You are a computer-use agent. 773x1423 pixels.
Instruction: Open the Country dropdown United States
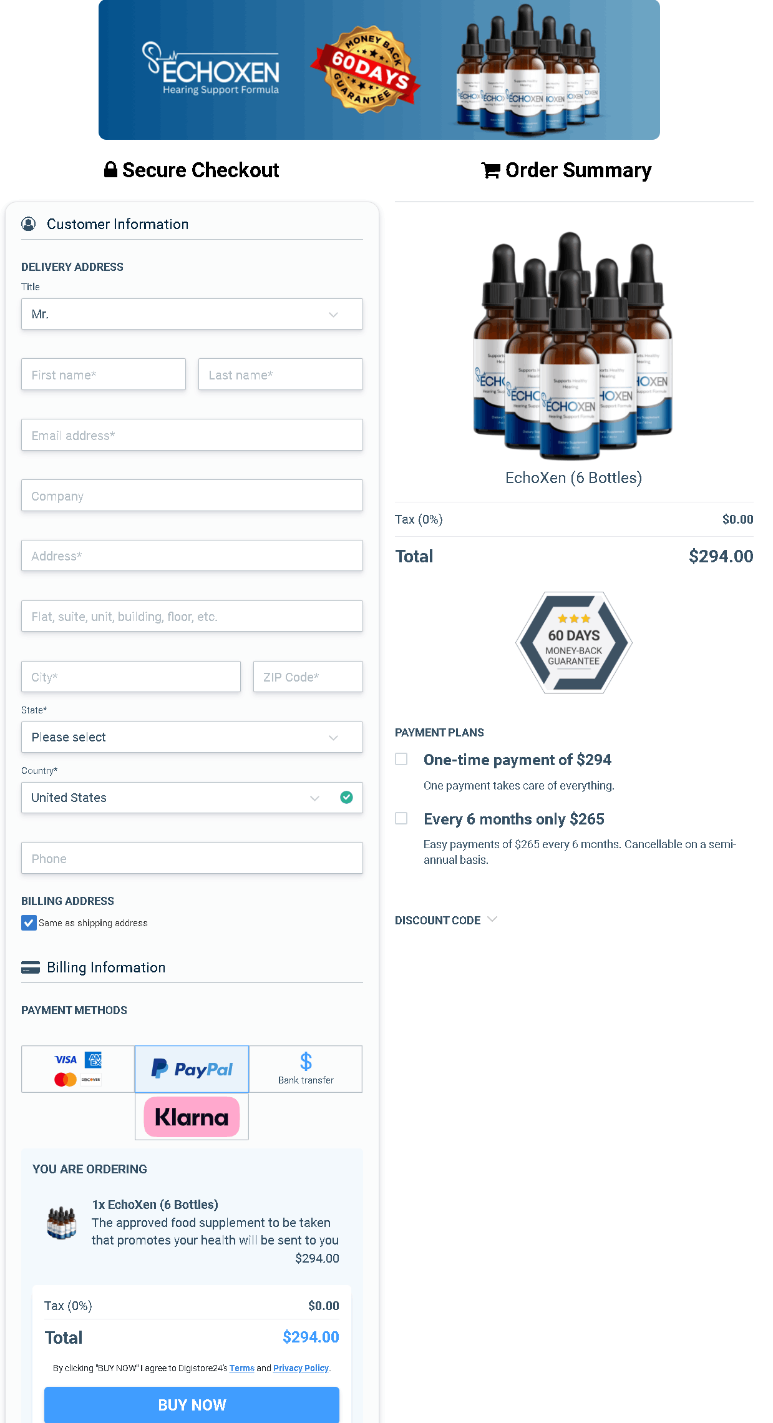192,798
